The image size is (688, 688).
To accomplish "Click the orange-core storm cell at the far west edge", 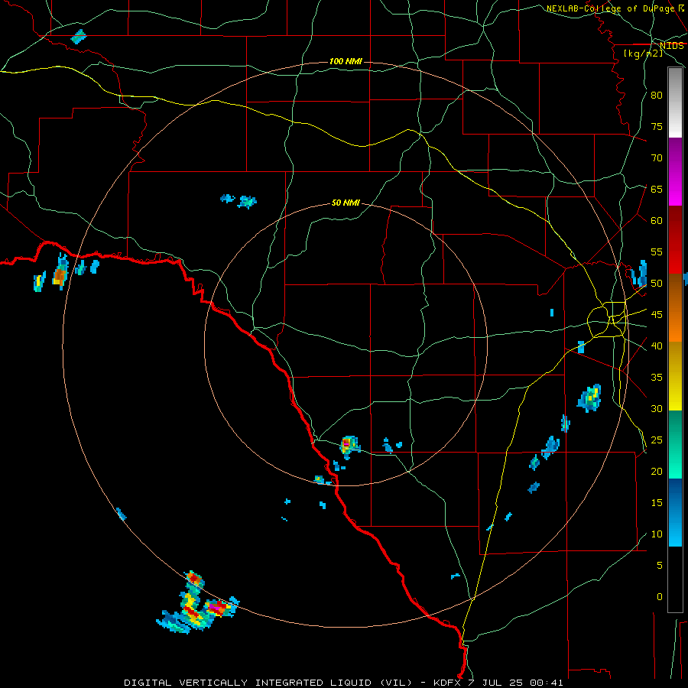I will pyautogui.click(x=60, y=273).
